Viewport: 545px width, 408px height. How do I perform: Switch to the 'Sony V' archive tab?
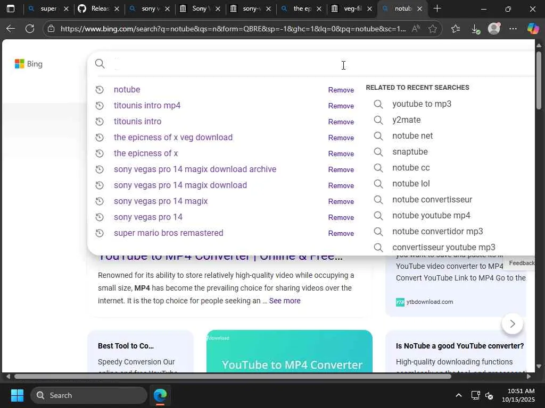200,8
